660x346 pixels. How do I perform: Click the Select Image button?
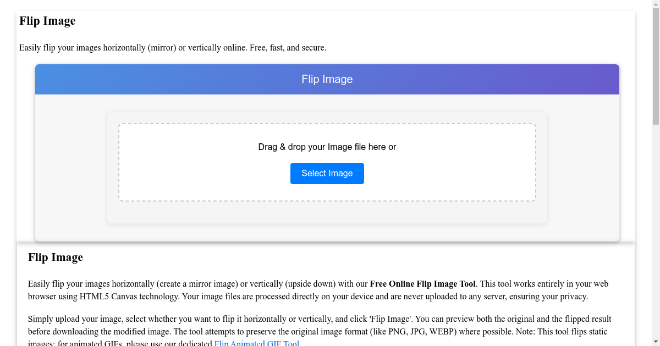click(327, 173)
